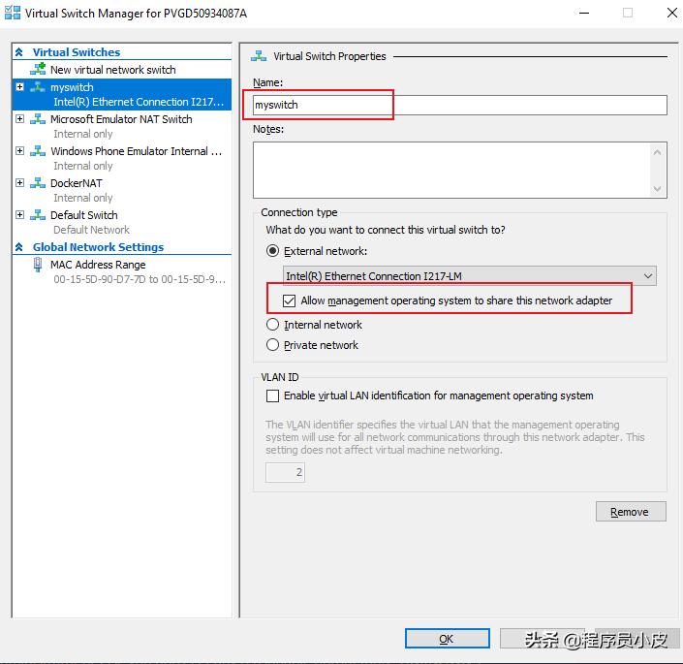Enable virtual LAN identification checkbox
Screen dimensions: 683x664
point(272,395)
